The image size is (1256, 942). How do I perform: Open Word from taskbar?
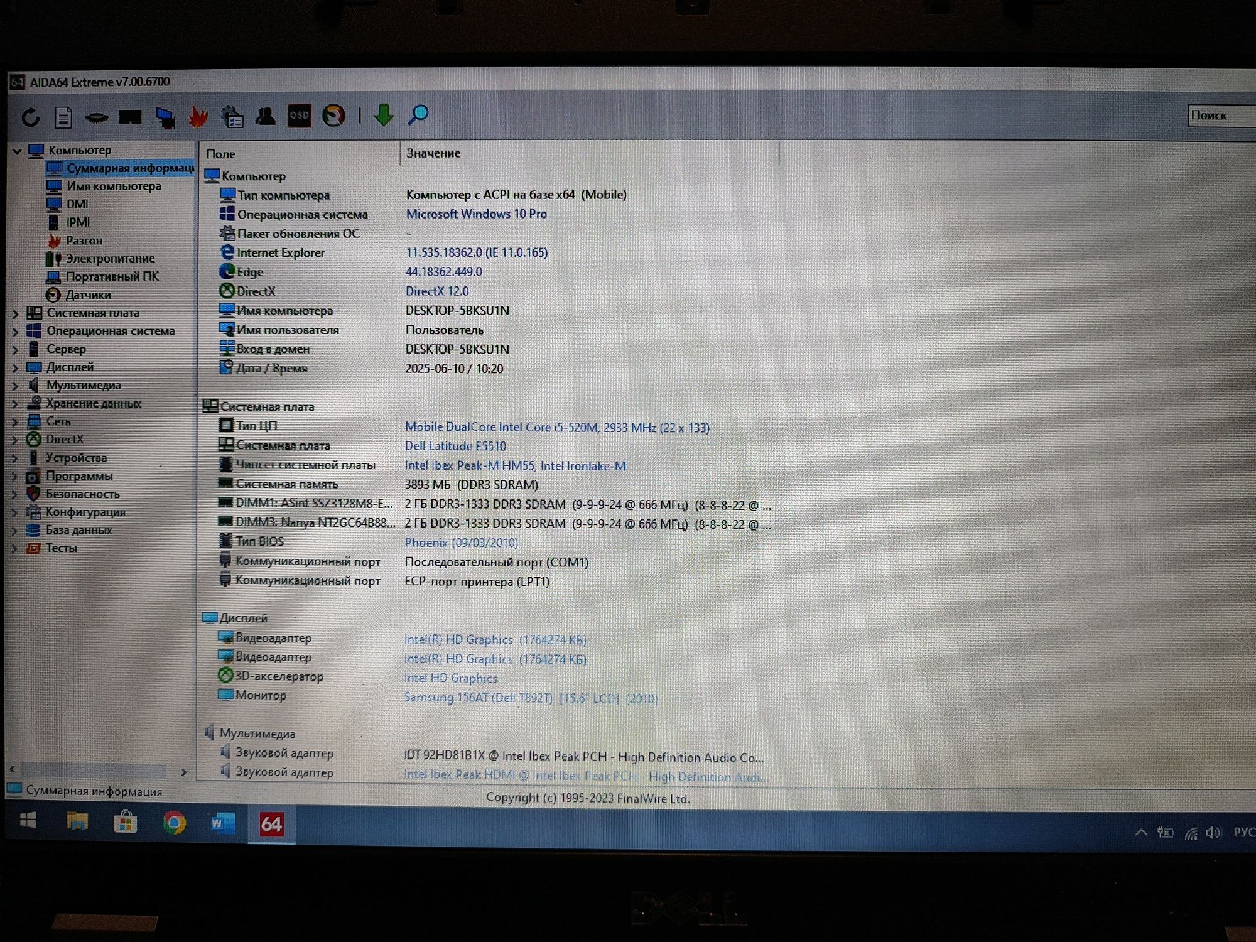[x=222, y=823]
